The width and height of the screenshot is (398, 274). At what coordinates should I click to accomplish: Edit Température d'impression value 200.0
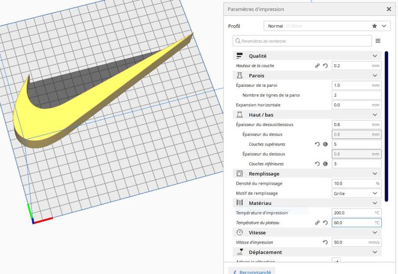pyautogui.click(x=356, y=213)
